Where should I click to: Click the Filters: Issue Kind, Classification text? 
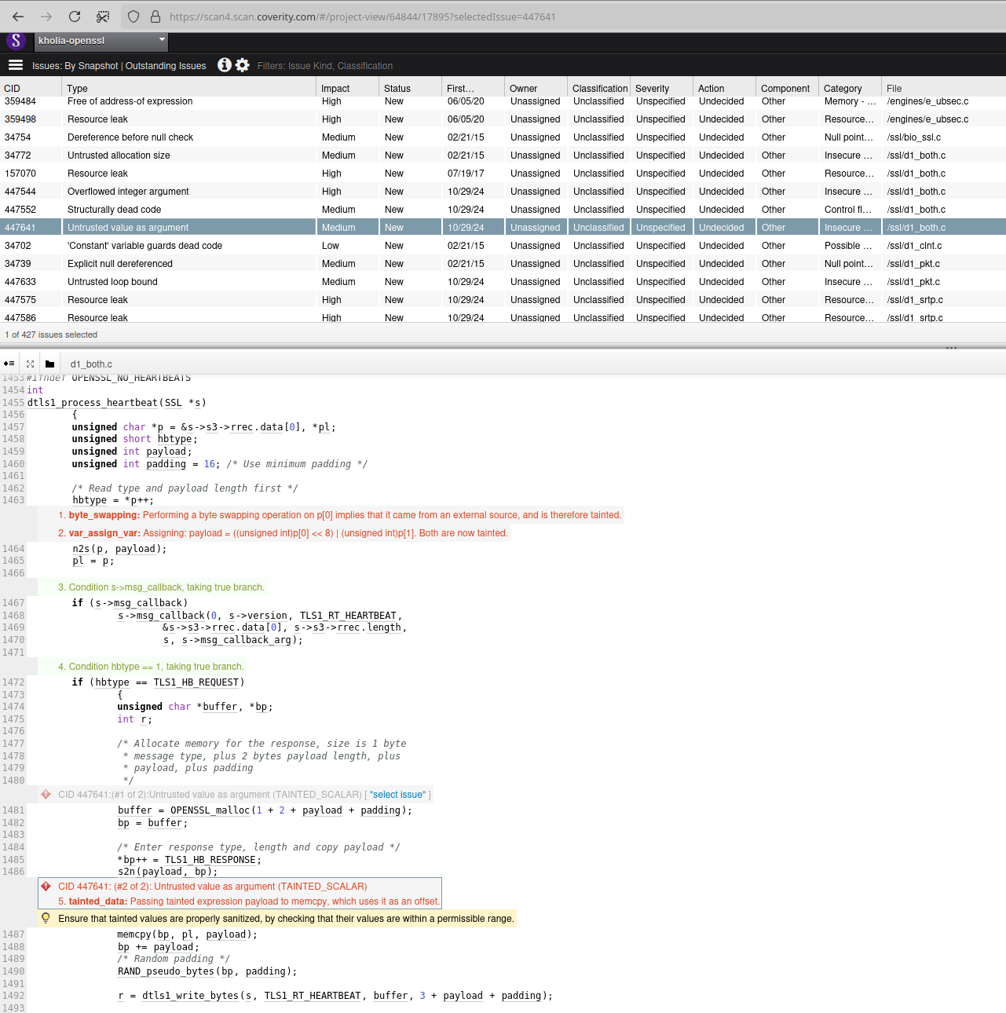point(325,66)
